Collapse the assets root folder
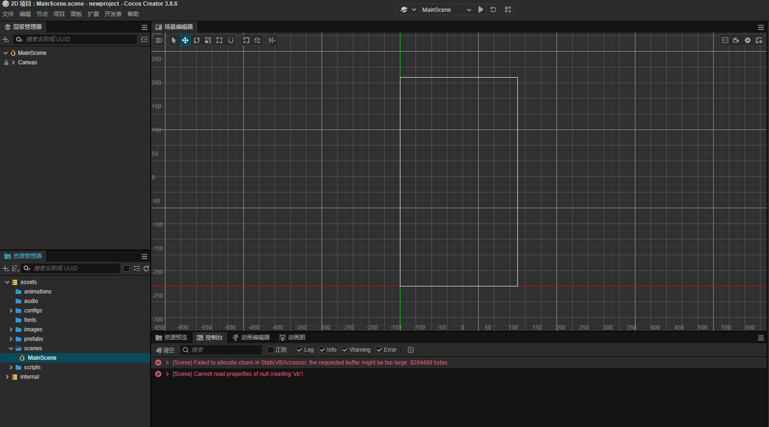 coord(7,282)
